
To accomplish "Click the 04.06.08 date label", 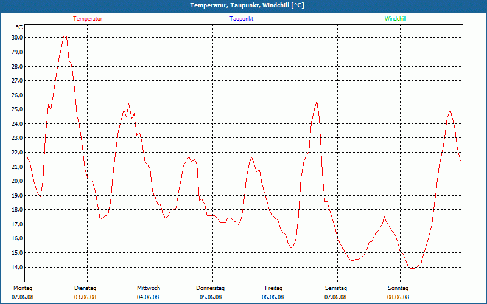I will [148, 297].
